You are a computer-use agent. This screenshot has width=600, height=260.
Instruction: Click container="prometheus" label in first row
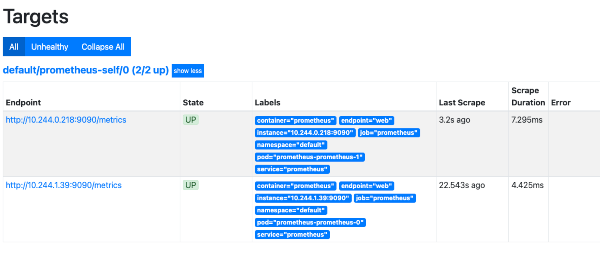[295, 121]
